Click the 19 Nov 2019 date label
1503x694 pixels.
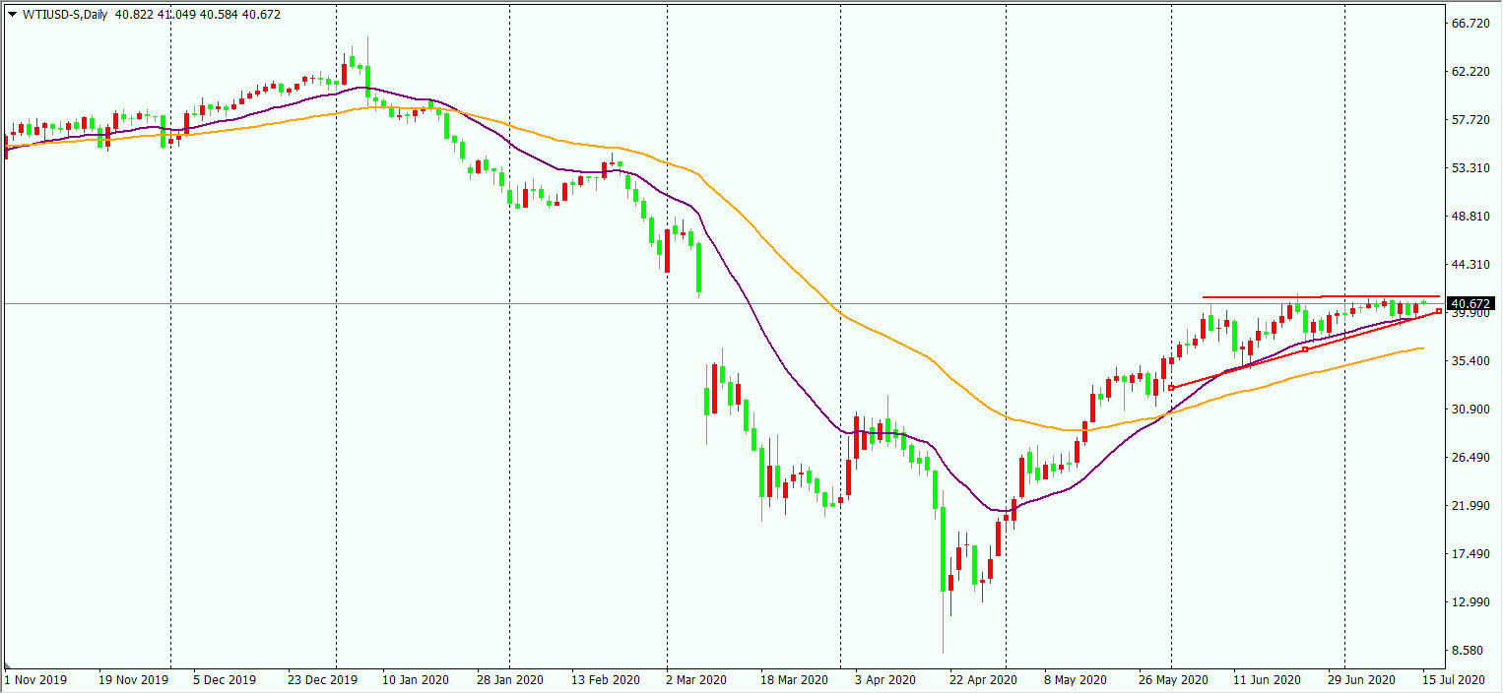coord(132,680)
